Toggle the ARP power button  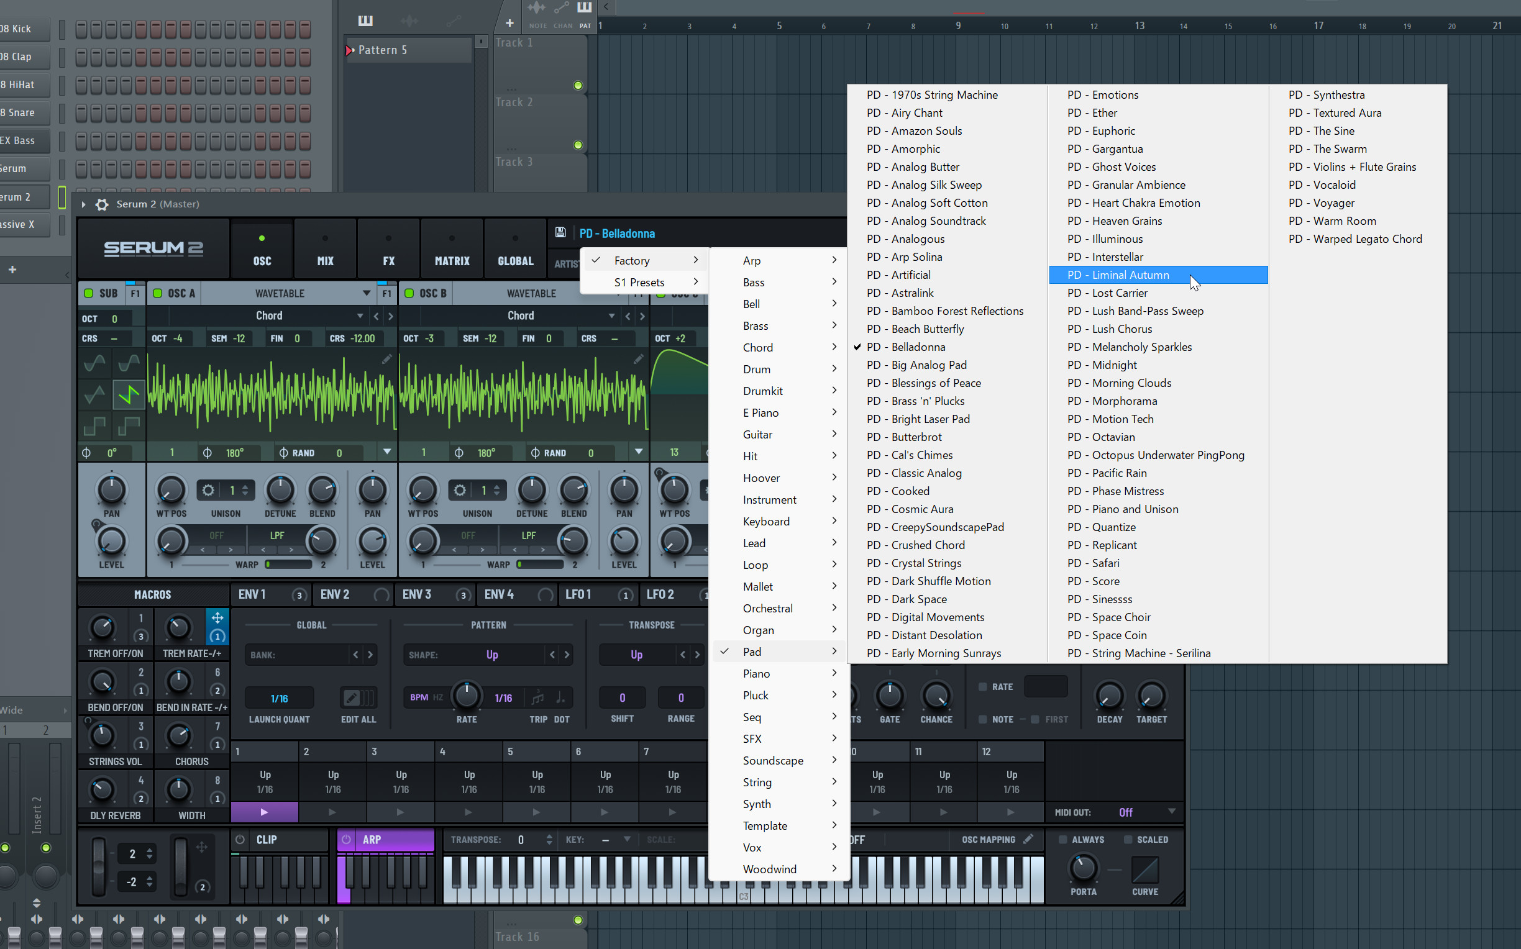(346, 839)
